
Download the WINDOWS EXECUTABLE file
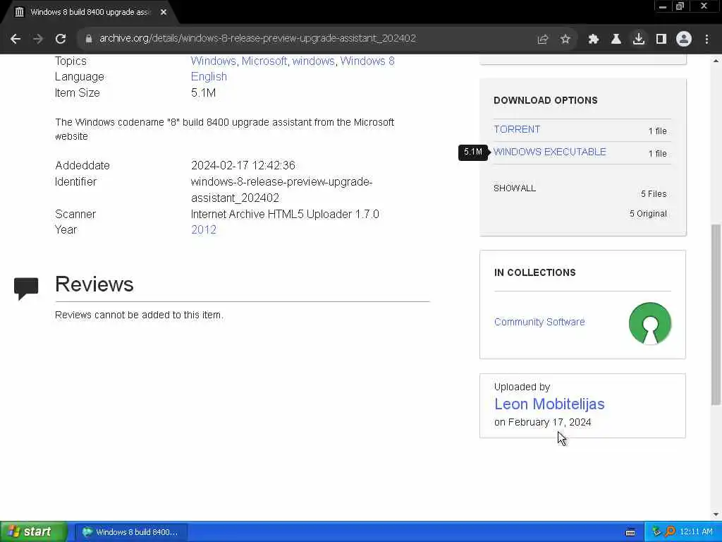click(x=550, y=152)
